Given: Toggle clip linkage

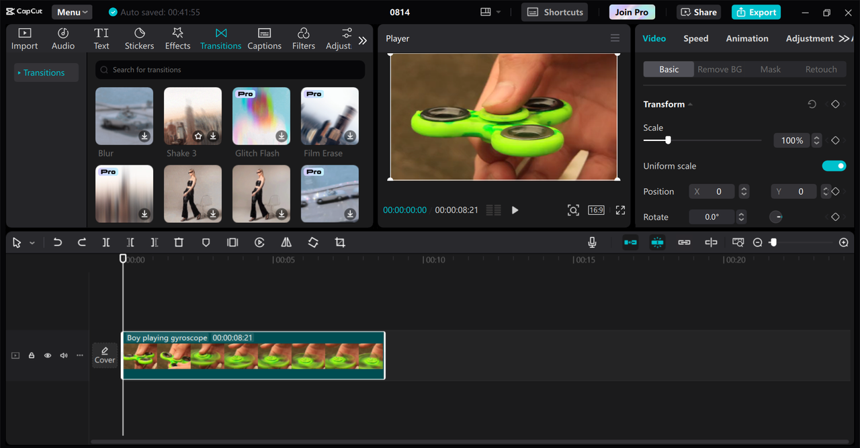Looking at the screenshot, I should pyautogui.click(x=684, y=242).
